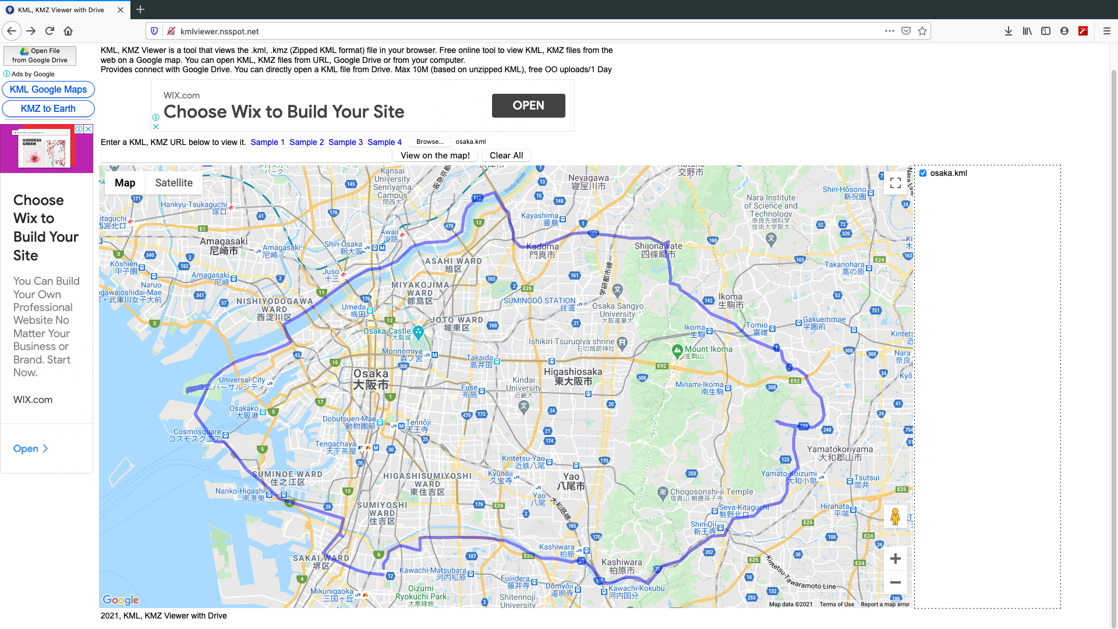Open File from Google Drive
The width and height of the screenshot is (1118, 629).
coord(40,55)
